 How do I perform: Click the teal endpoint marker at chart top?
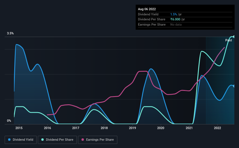(x=234, y=37)
